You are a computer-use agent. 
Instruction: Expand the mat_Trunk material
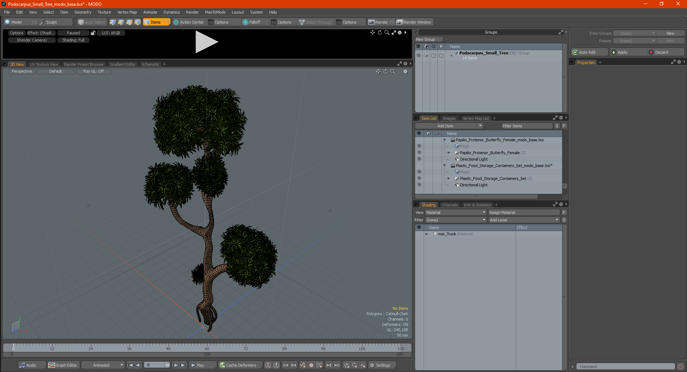coord(427,234)
